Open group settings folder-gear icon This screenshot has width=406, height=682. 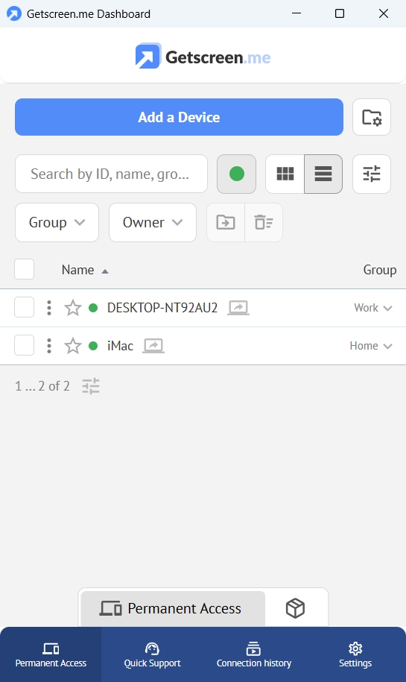pos(372,117)
